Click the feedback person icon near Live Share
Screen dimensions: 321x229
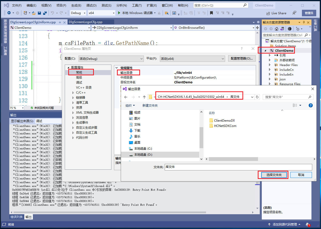click(x=294, y=13)
